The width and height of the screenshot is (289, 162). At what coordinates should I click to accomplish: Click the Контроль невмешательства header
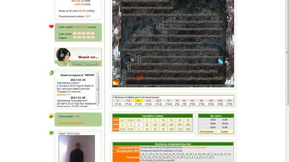[x=173, y=144]
